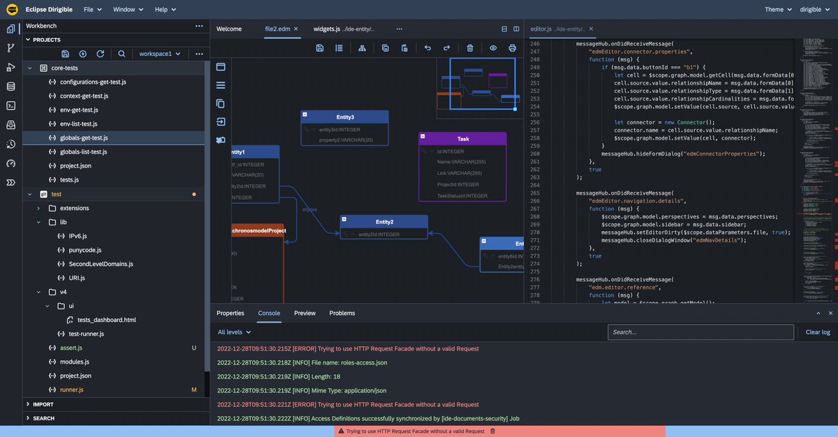
Task: Select the Projection arrow-into-box icon in the palette
Action: click(221, 121)
